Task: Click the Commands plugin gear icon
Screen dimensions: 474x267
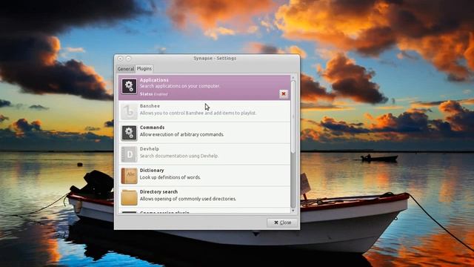Action: click(x=129, y=133)
